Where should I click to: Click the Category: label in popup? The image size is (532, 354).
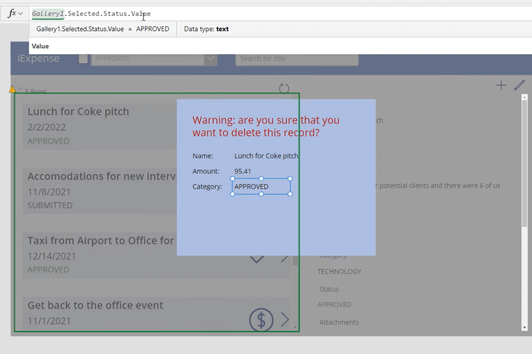[207, 187]
